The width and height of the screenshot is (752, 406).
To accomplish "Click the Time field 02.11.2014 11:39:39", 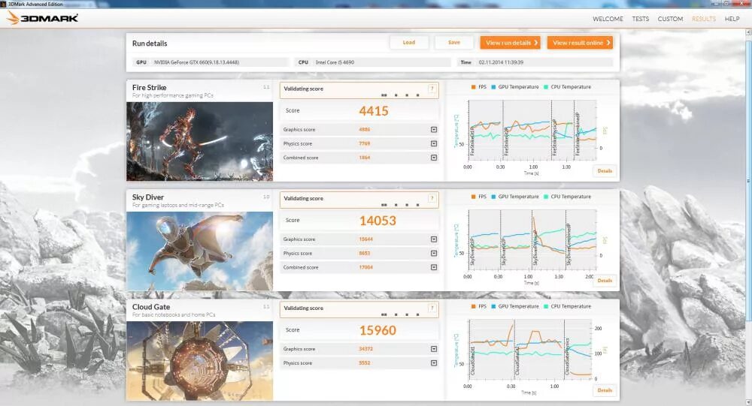I will pyautogui.click(x=535, y=62).
